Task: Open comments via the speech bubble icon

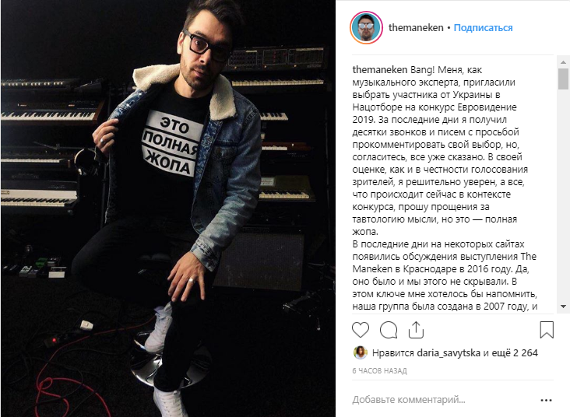Action: 389,330
